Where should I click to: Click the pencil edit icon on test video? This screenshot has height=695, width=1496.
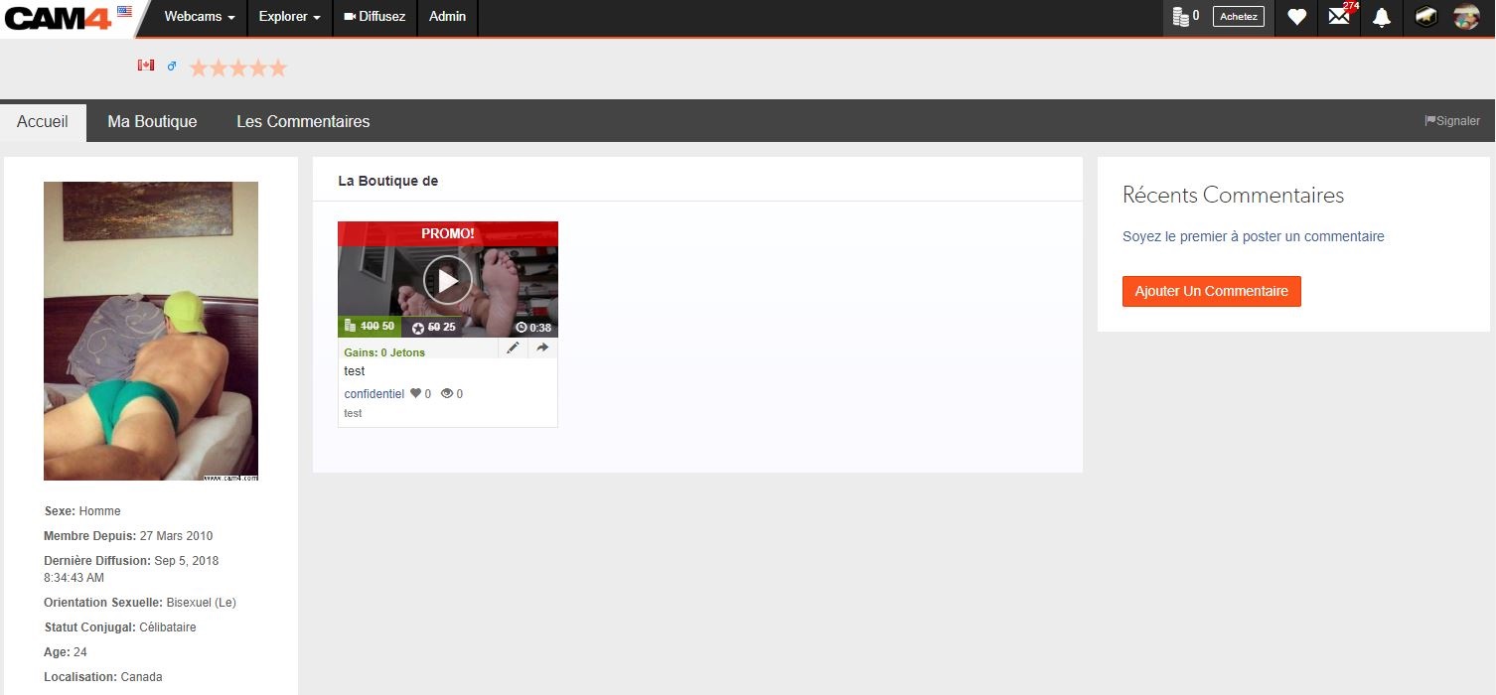click(513, 348)
